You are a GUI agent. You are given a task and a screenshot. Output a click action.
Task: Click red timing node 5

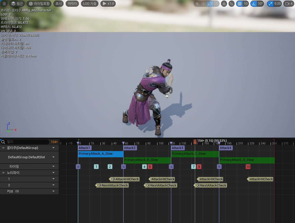150,167
